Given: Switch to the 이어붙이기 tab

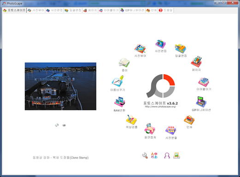Looking at the screenshot, I should (109, 10).
